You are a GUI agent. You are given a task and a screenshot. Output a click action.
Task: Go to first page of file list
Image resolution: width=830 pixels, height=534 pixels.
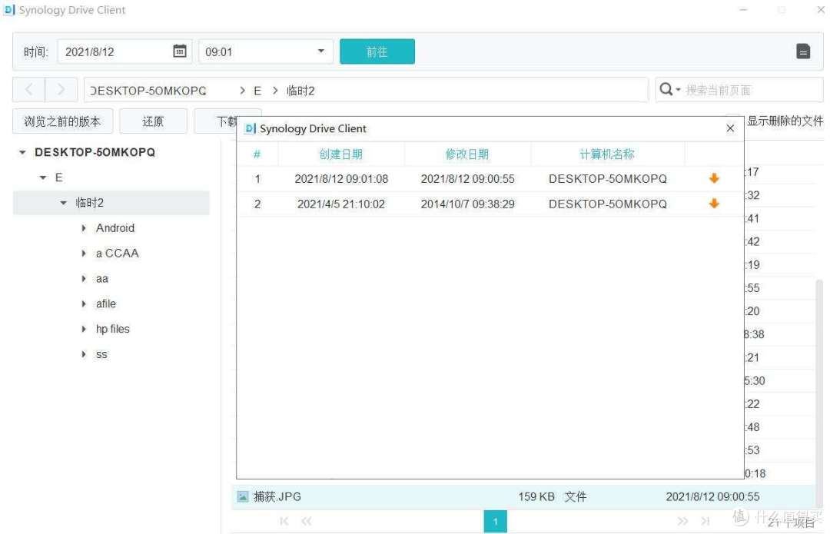coord(284,521)
